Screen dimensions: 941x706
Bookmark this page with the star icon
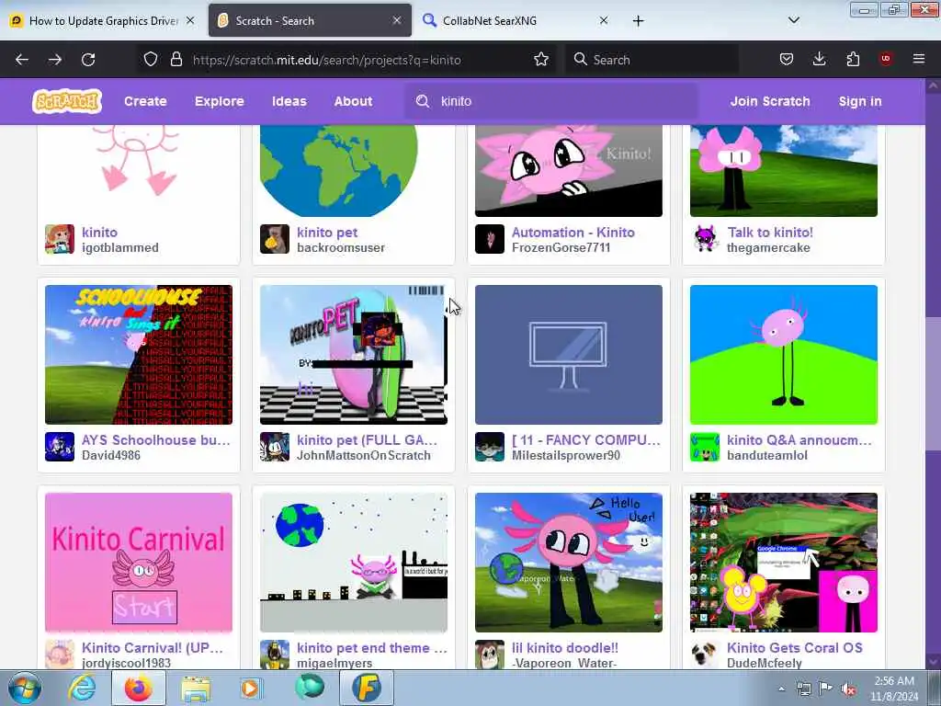coord(541,59)
